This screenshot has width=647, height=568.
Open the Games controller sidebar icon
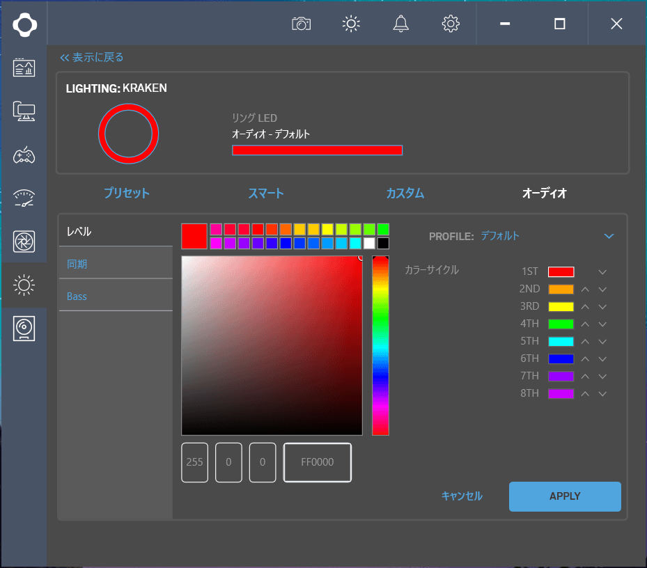[24, 155]
